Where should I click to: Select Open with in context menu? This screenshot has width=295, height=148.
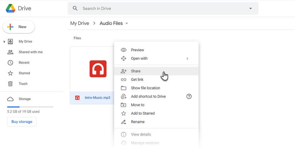tap(156, 59)
